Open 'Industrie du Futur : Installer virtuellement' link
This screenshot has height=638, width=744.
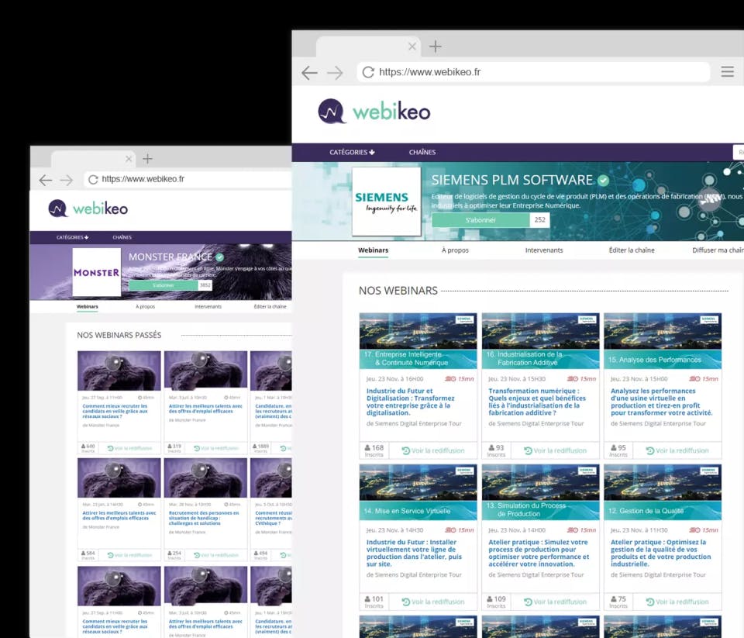pyautogui.click(x=414, y=553)
